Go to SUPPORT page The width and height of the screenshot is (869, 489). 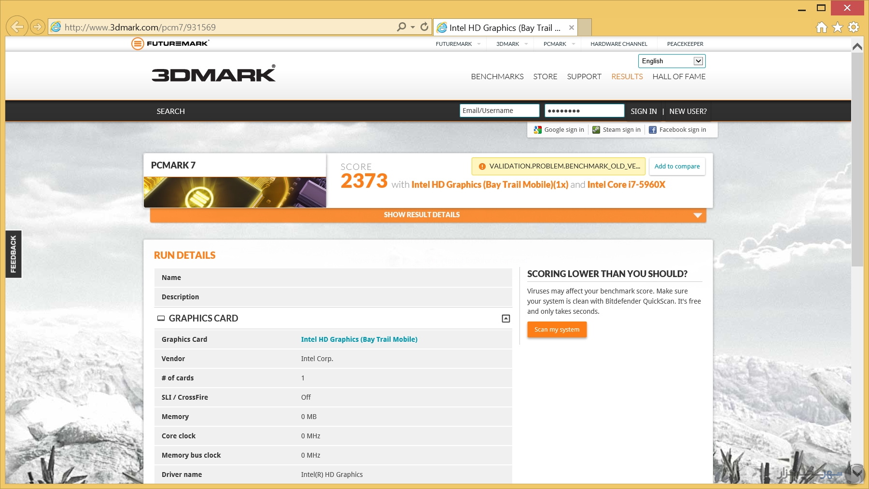pos(584,76)
